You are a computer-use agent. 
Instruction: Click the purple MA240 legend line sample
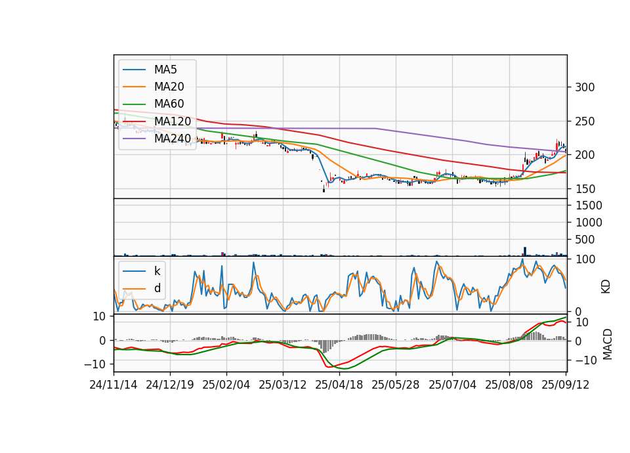(x=134, y=139)
